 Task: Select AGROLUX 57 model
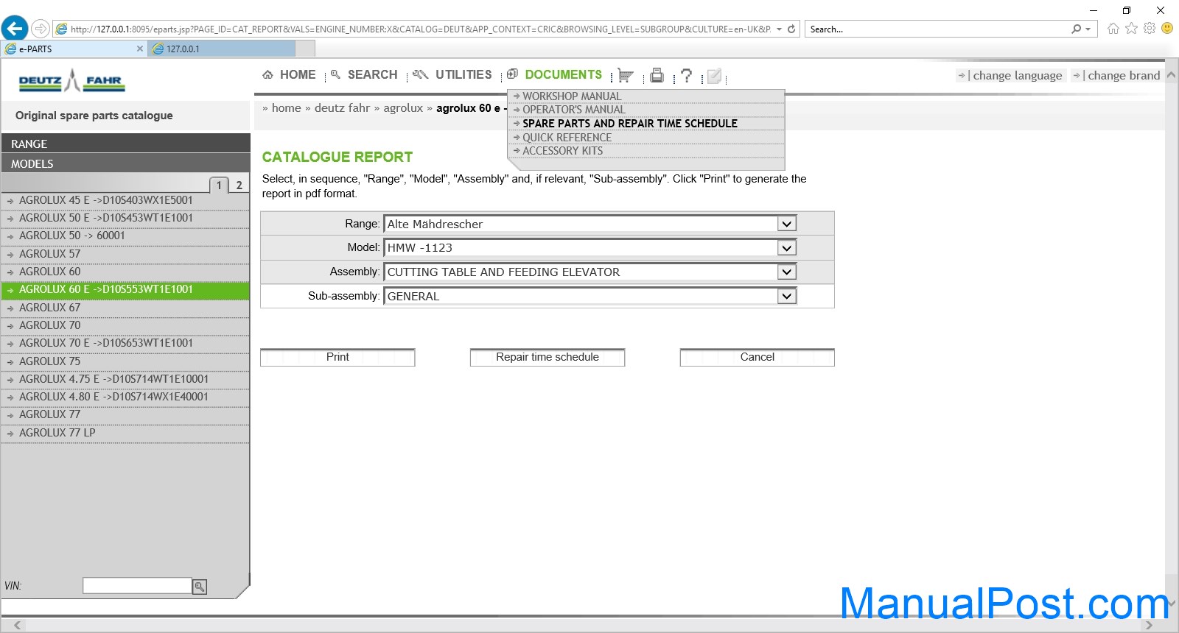[125, 254]
